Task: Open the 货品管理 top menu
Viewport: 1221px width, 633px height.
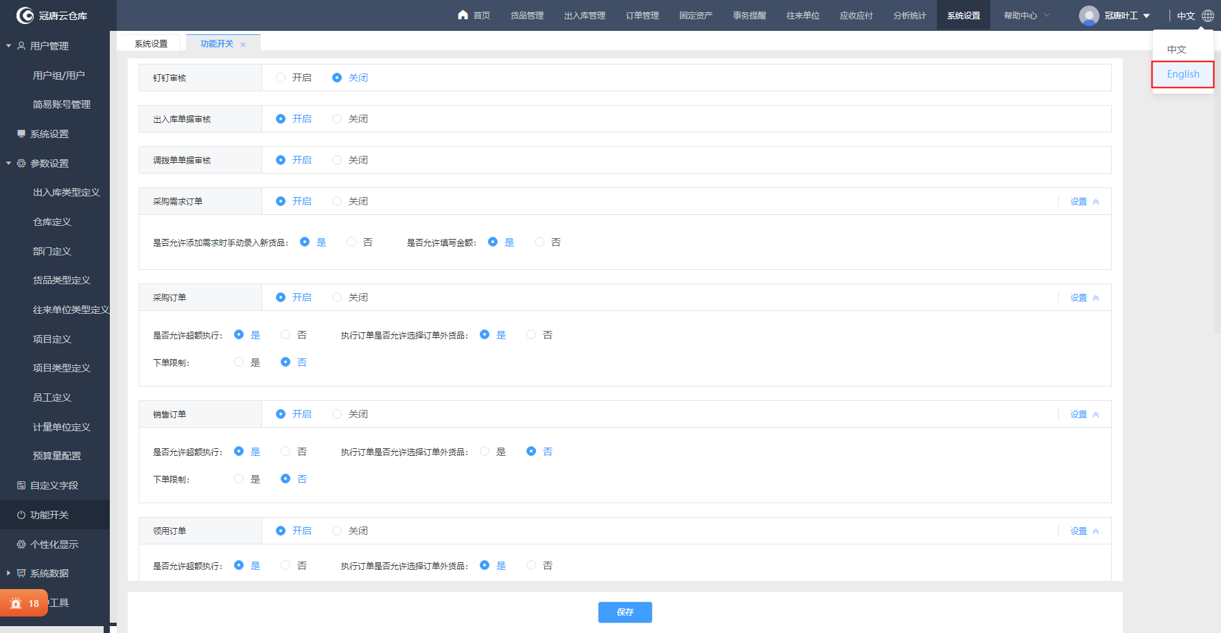Action: point(526,15)
